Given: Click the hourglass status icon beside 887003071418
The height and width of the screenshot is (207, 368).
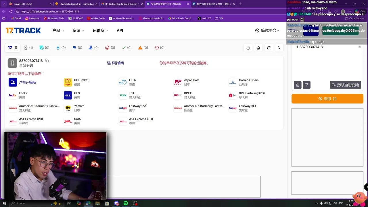Looking at the screenshot, I should coord(12,63).
